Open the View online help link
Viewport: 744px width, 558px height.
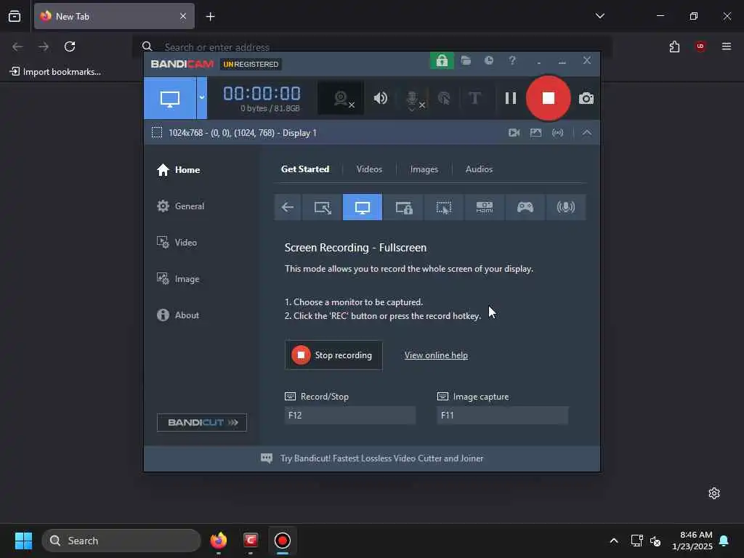(436, 355)
